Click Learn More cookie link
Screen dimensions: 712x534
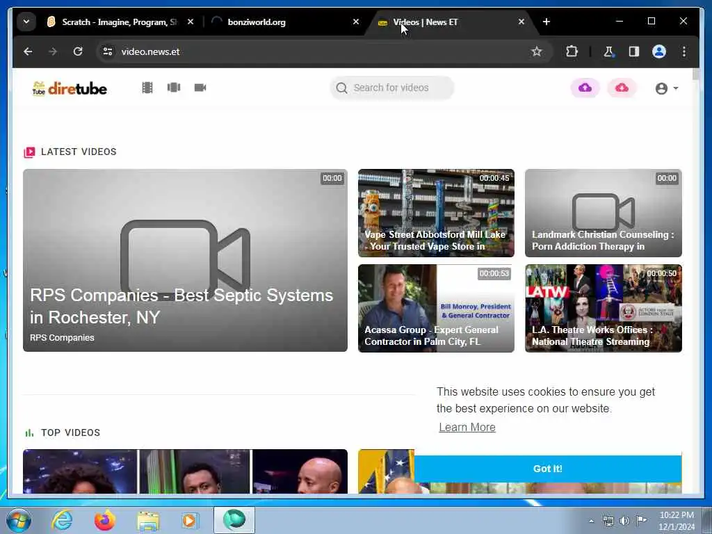pos(467,428)
